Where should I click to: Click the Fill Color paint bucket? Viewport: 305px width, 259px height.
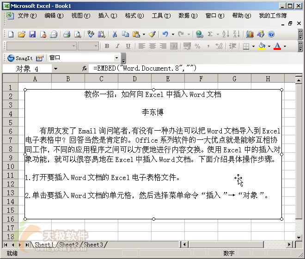[262, 47]
